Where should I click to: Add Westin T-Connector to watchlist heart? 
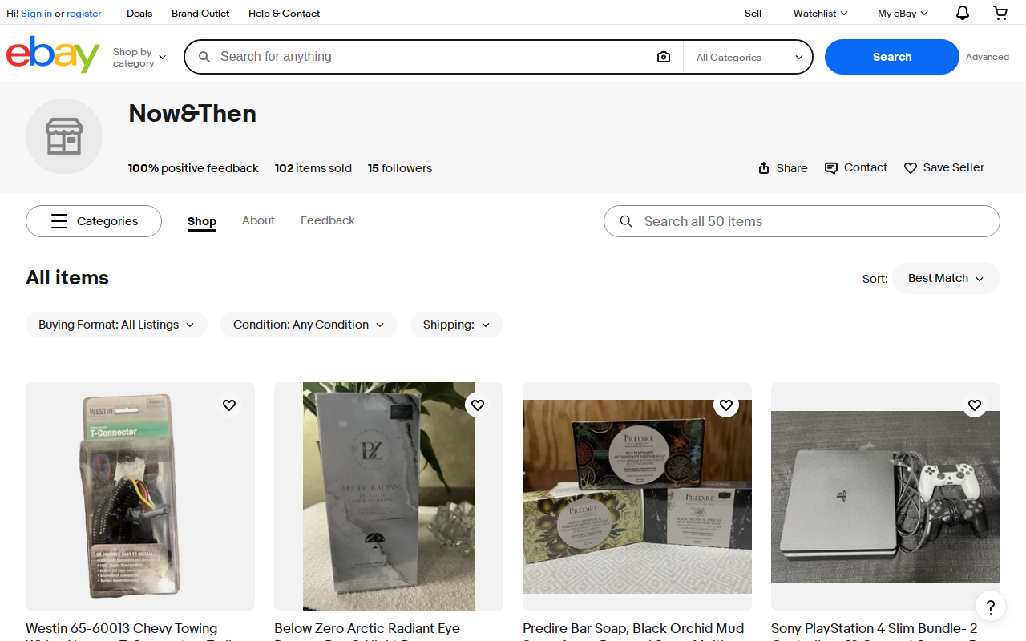click(x=229, y=405)
